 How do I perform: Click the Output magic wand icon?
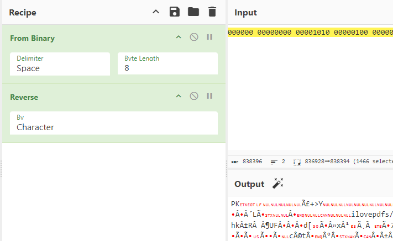point(278,184)
